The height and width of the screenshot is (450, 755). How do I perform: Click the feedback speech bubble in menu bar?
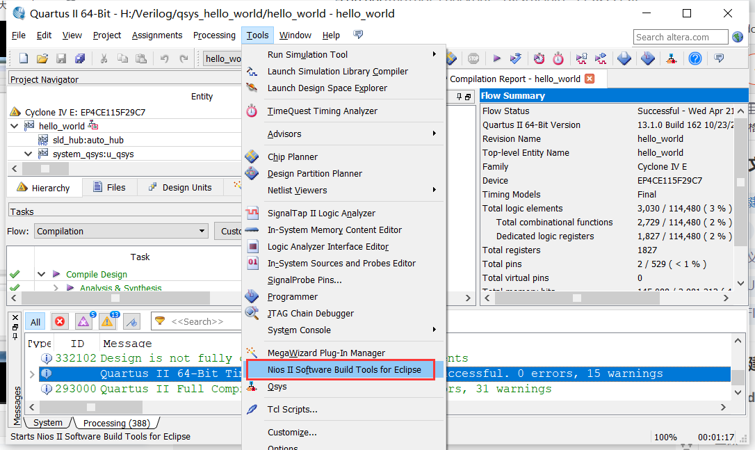coord(358,34)
